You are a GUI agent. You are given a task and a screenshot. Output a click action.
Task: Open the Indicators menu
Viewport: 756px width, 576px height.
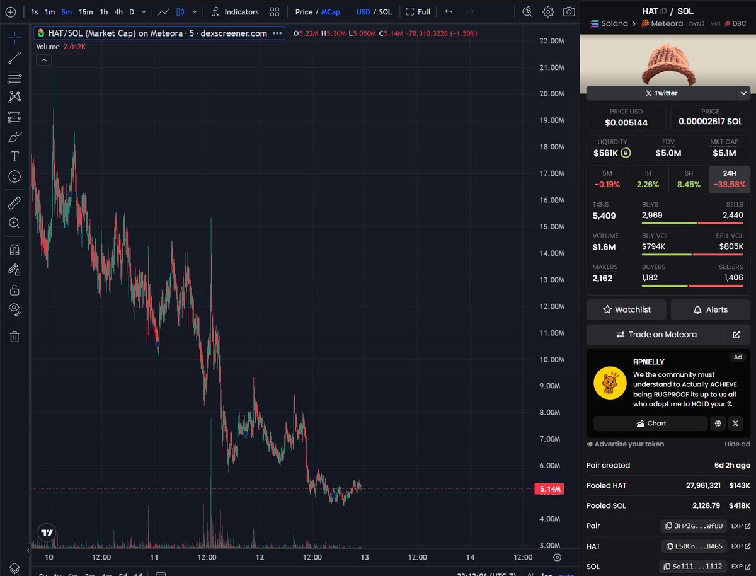click(x=235, y=12)
